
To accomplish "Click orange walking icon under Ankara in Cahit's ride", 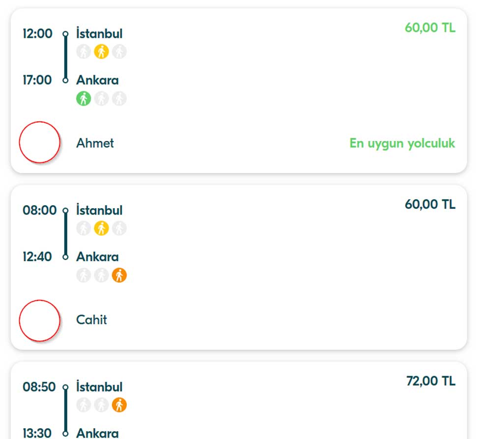I will [x=119, y=275].
